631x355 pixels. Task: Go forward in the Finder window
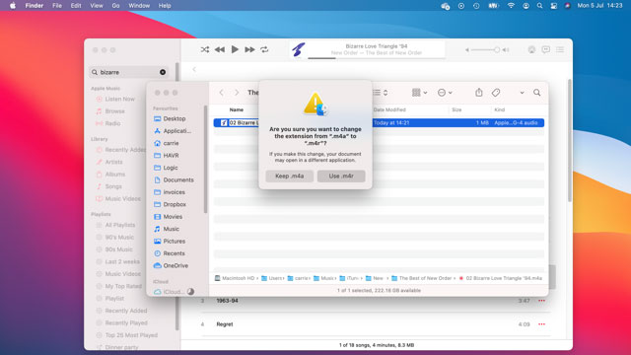[x=237, y=93]
